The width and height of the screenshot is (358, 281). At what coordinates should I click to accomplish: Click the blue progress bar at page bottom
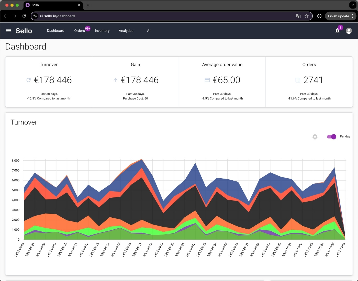(x=179, y=279)
